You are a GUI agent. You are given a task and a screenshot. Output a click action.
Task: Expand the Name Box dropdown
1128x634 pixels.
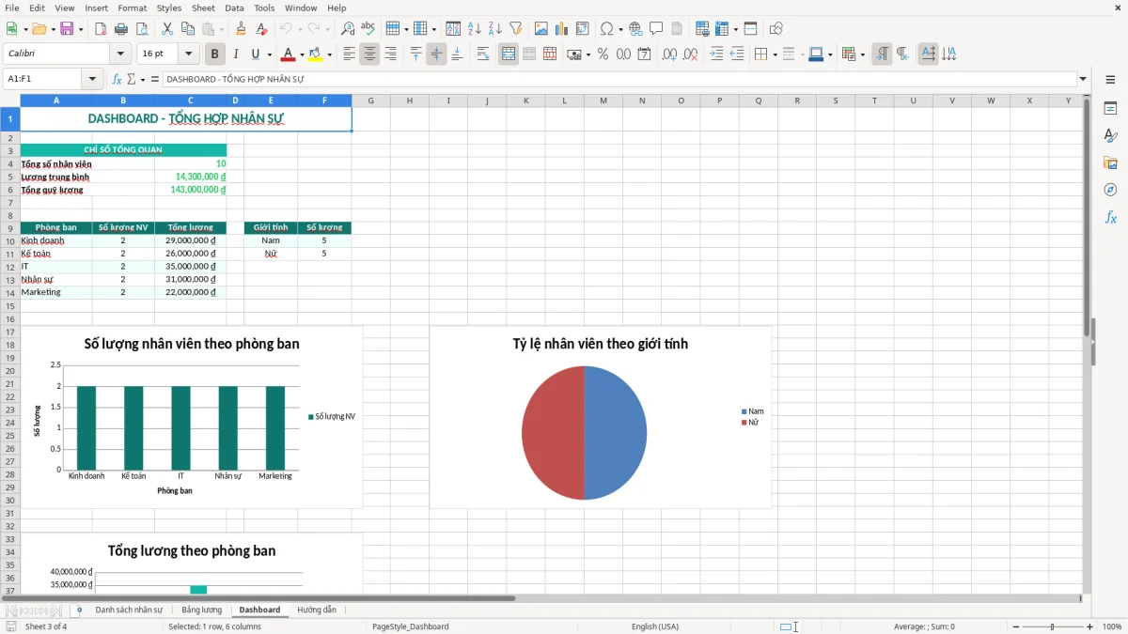[x=92, y=79]
